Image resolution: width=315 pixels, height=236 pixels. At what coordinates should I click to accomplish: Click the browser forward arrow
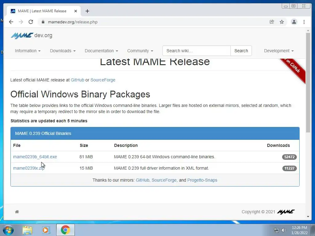[x=21, y=22]
